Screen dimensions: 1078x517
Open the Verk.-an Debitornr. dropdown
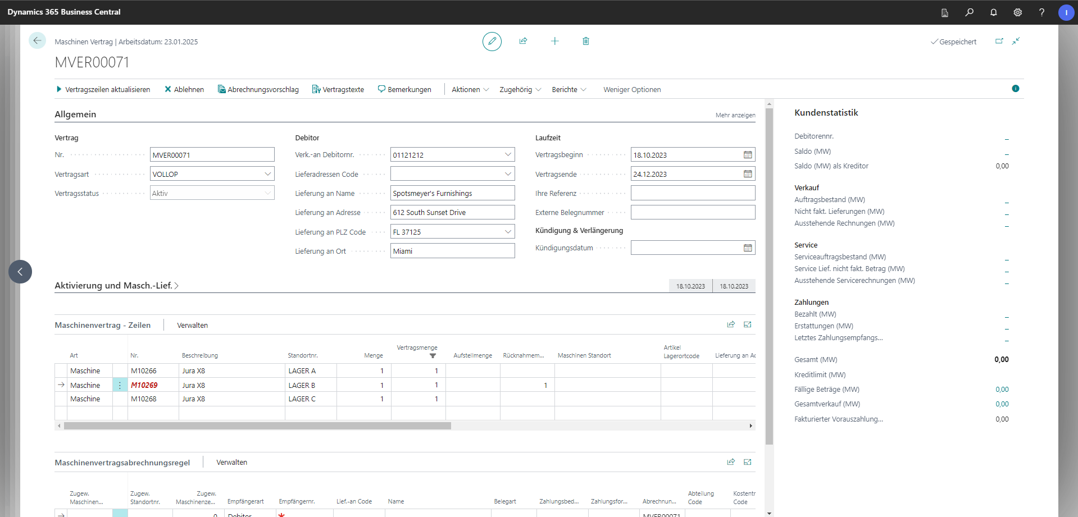point(508,155)
